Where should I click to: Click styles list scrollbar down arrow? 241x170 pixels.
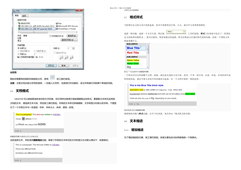[148, 67]
